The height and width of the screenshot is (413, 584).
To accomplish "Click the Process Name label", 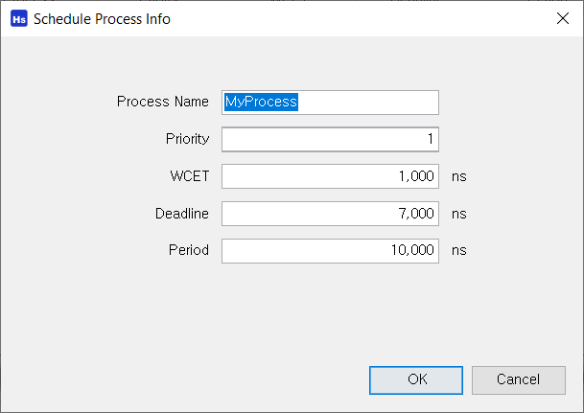I will (x=163, y=102).
